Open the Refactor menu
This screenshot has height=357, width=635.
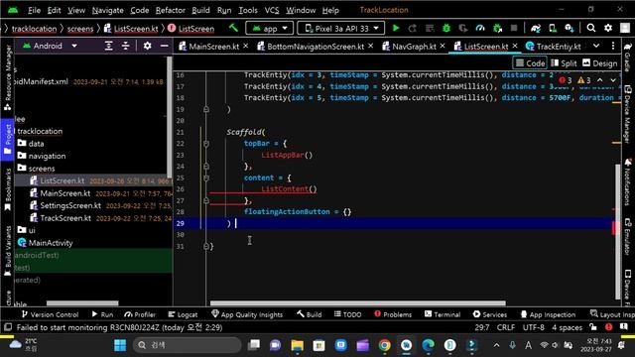tap(170, 10)
